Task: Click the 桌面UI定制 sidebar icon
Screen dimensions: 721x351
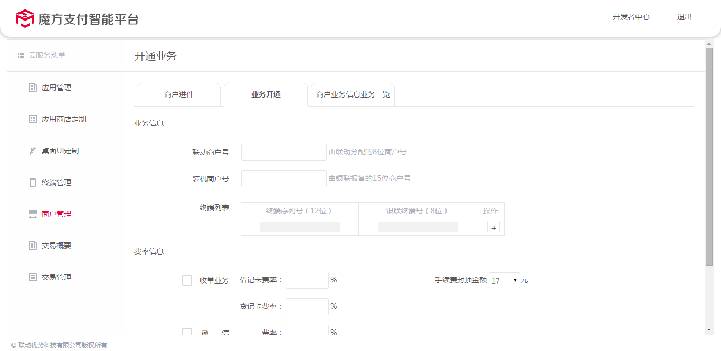Action: click(x=33, y=151)
